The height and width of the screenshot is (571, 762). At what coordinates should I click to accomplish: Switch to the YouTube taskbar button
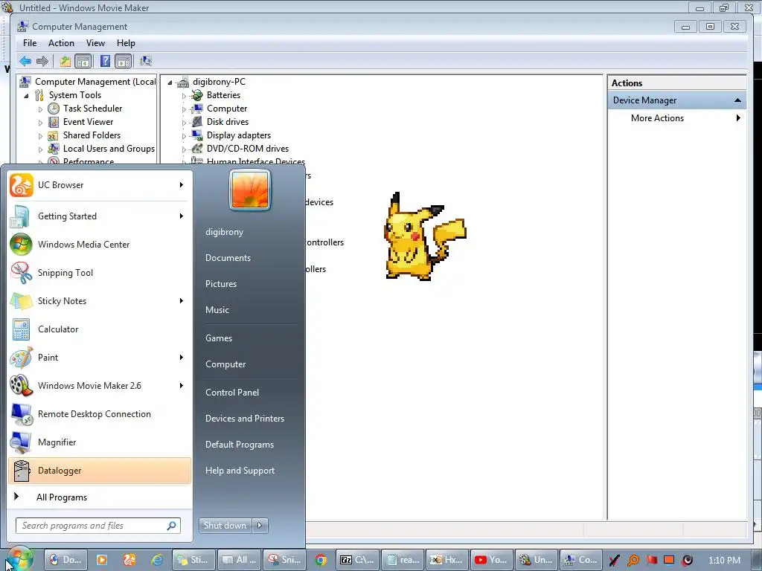point(491,561)
